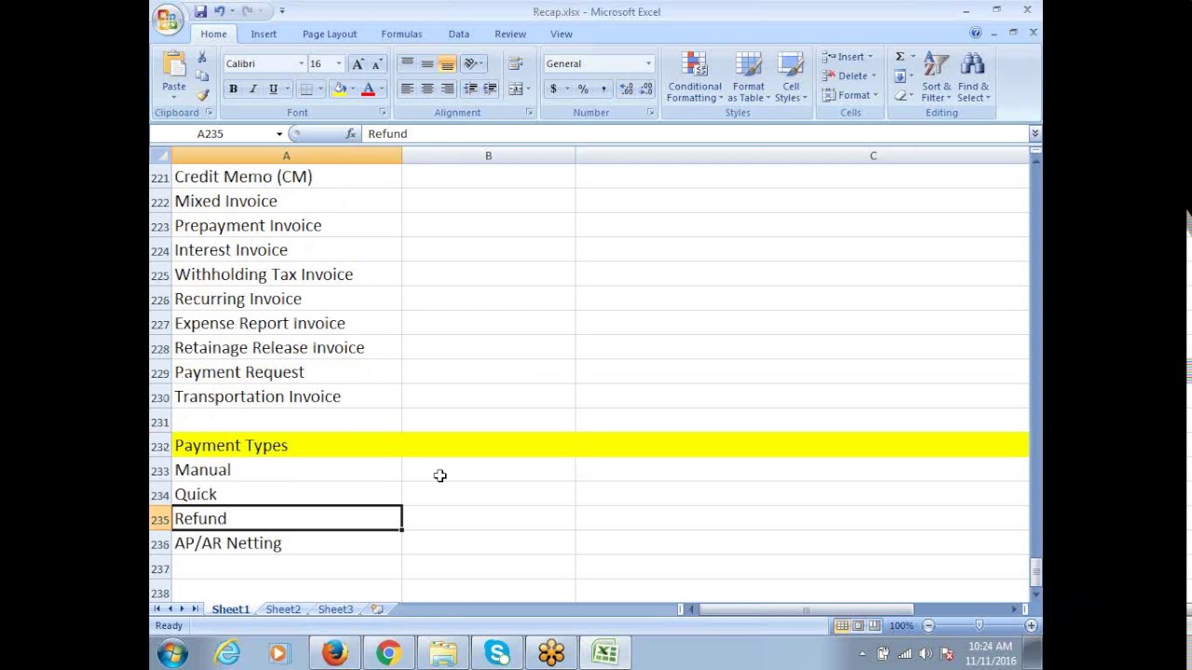The height and width of the screenshot is (670, 1192).
Task: Open Conditional Formatting menu
Action: (x=694, y=77)
